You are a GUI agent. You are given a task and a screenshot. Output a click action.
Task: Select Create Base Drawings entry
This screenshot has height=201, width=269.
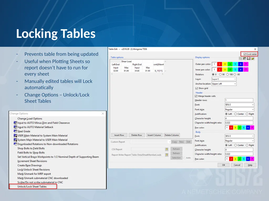click(29, 165)
